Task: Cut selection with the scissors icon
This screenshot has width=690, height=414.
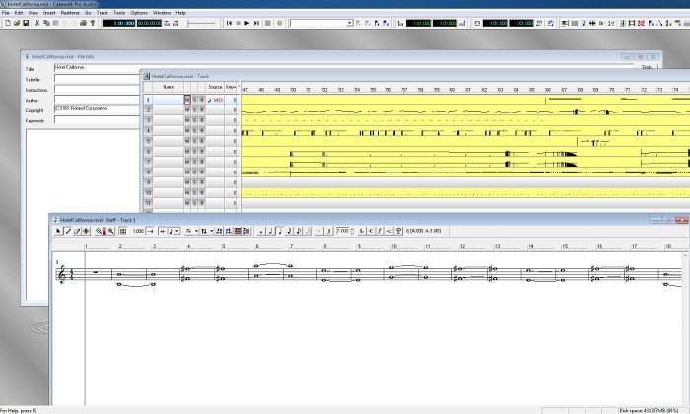Action: pyautogui.click(x=37, y=23)
